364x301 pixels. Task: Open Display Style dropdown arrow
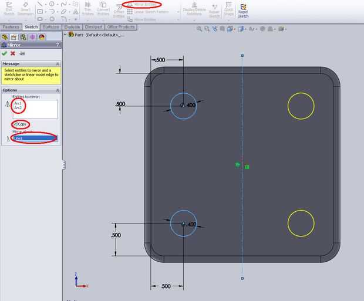[245, 29]
